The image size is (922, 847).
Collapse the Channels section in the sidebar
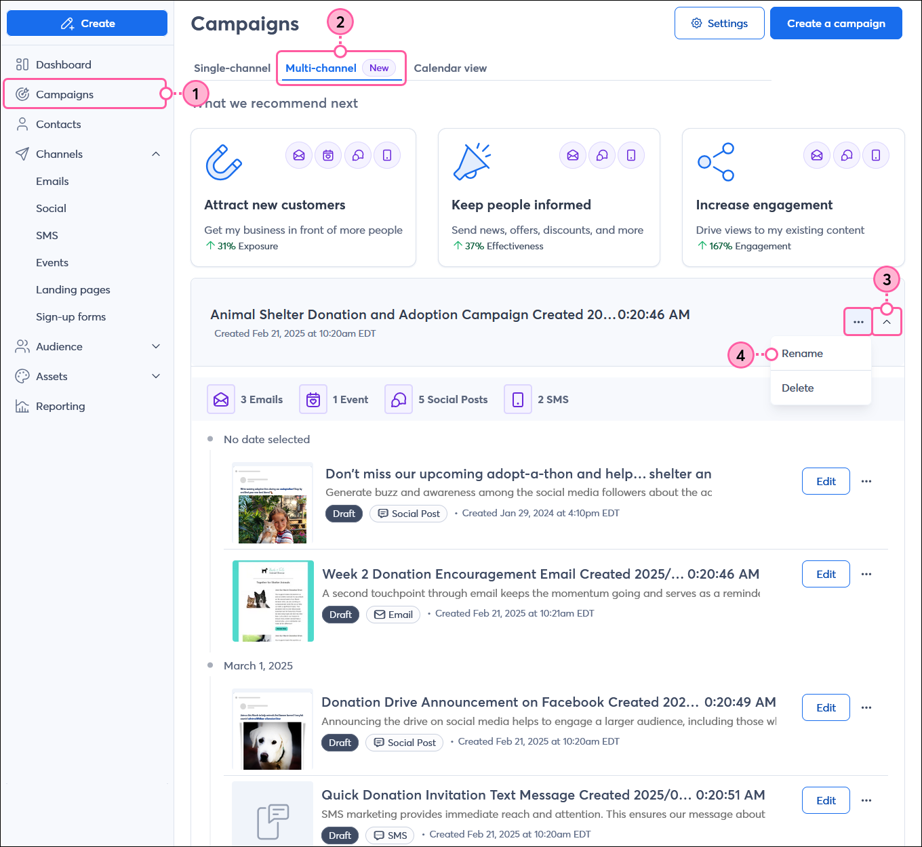[157, 154]
